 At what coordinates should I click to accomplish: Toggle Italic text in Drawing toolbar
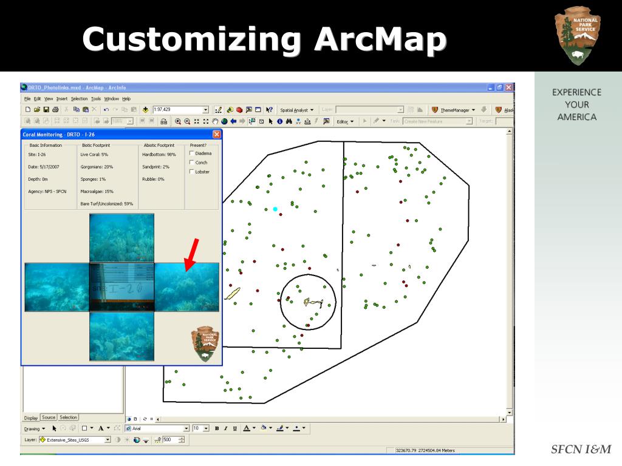click(226, 428)
